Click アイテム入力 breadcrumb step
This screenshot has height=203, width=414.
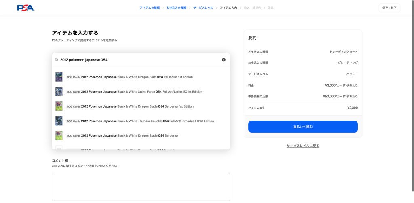(228, 8)
